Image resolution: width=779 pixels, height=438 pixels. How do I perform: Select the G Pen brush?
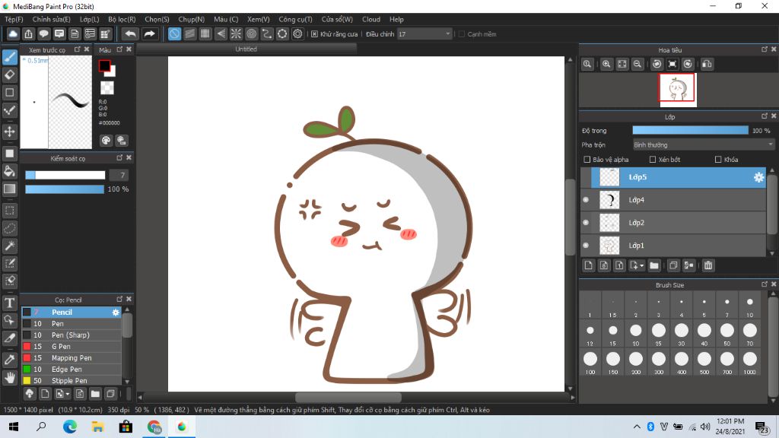coord(71,346)
